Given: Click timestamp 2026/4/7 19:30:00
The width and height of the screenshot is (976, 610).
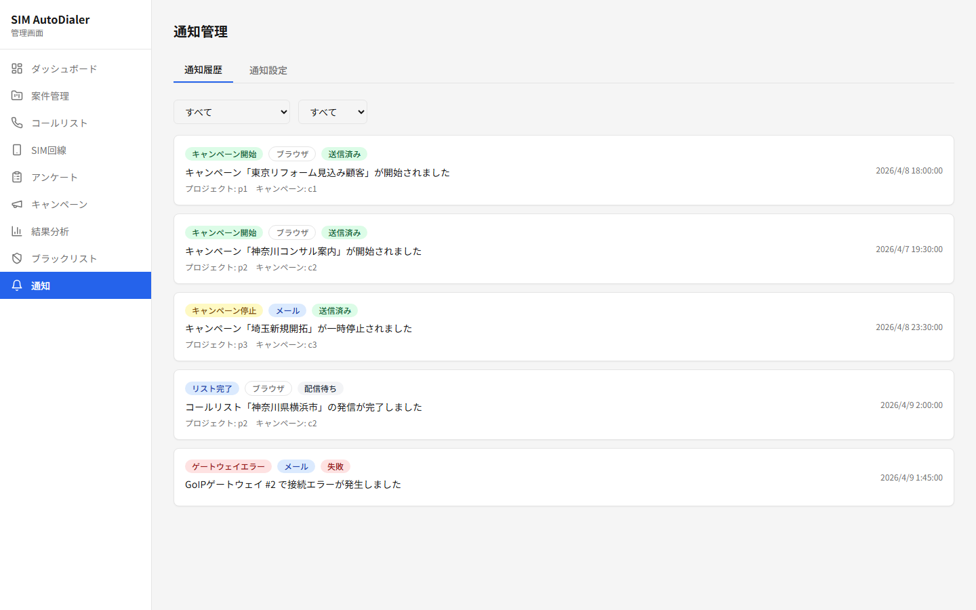Looking at the screenshot, I should coord(909,249).
